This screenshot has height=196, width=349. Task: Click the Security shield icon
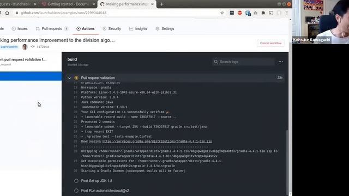point(104,29)
